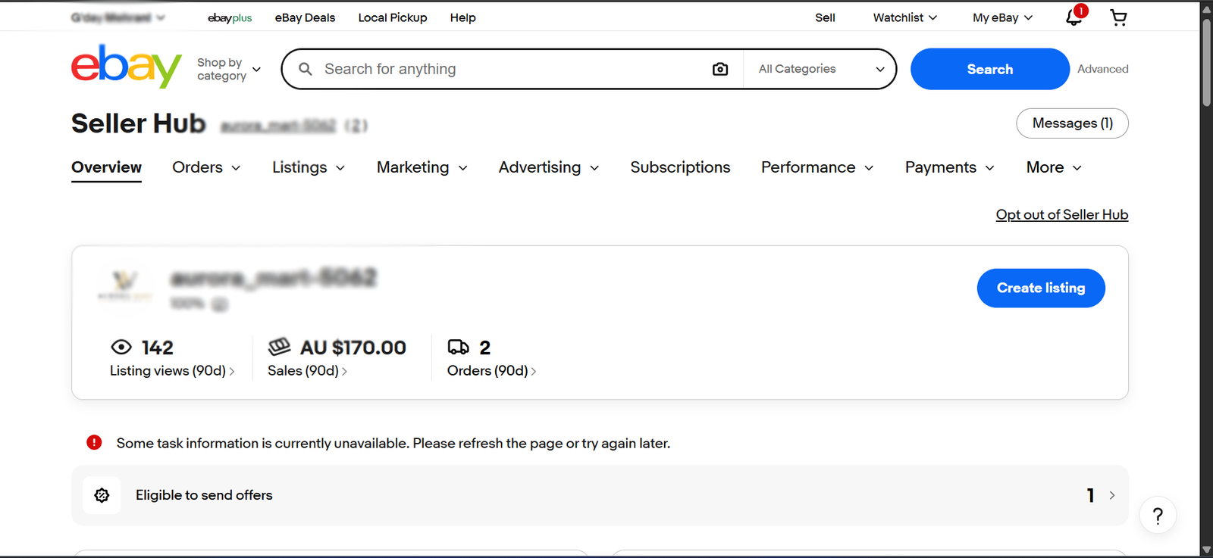Click the Sell link
Image resolution: width=1213 pixels, height=558 pixels.
point(825,17)
